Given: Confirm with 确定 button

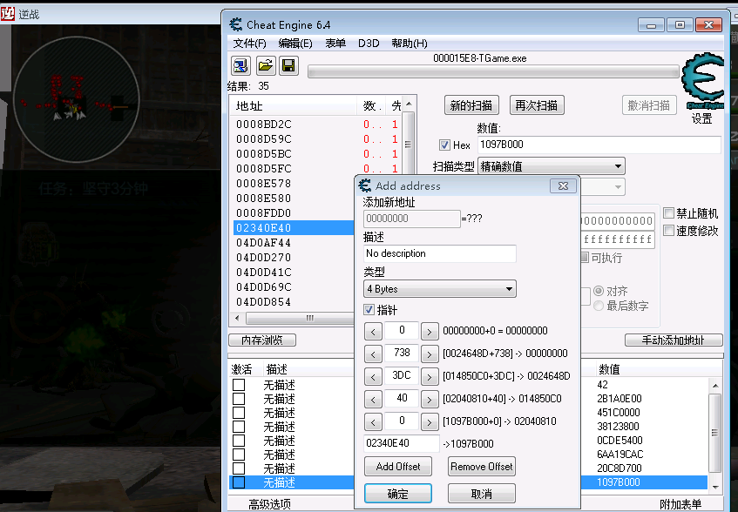Looking at the screenshot, I should 397,494.
